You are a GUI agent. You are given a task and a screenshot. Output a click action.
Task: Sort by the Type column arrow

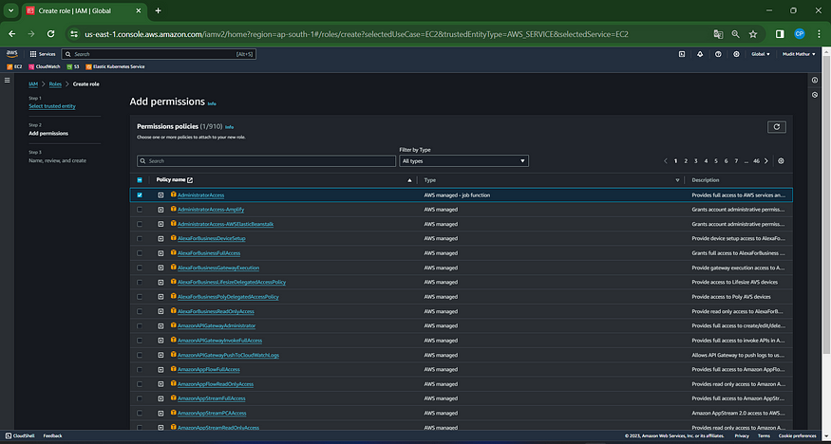677,180
